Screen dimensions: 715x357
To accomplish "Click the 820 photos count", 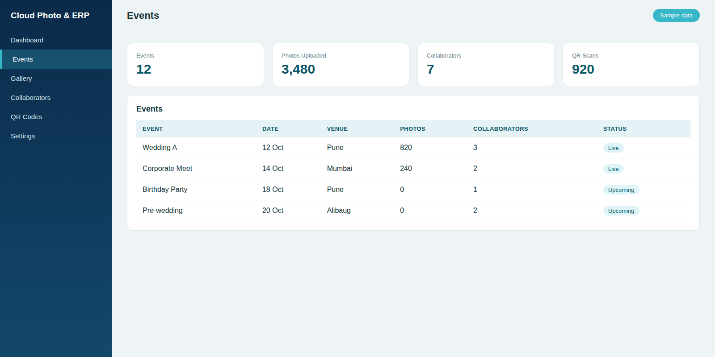I will (406, 148).
